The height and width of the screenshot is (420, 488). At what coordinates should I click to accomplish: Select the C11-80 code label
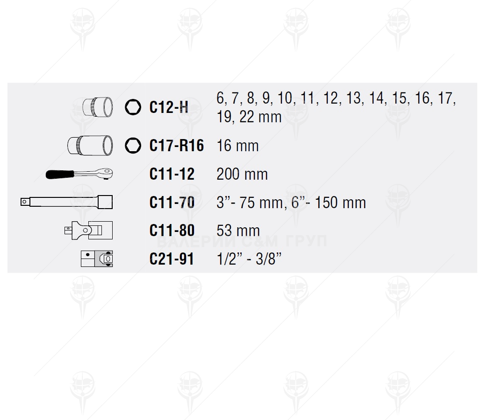(x=172, y=231)
